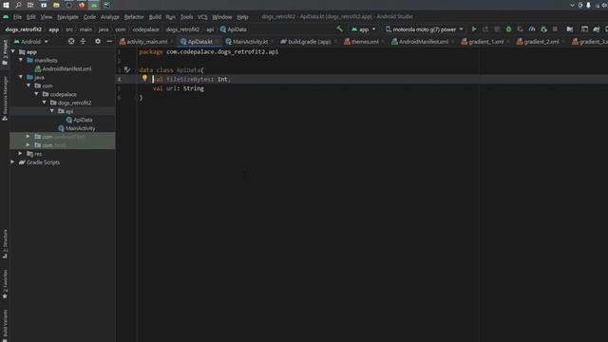This screenshot has height=342, width=608.
Task: Click the Run with Coverage icon
Action: 521,29
